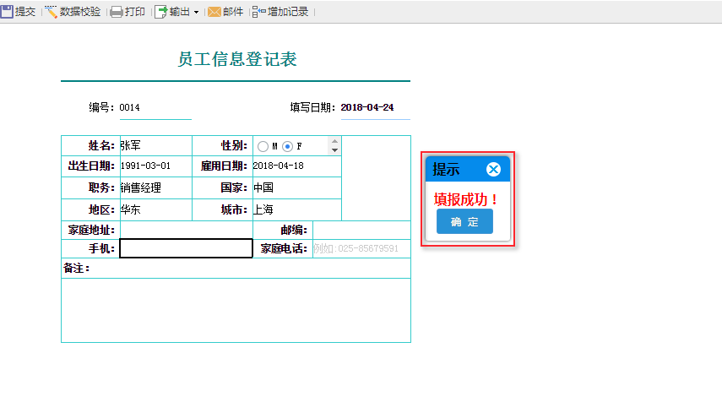Click the 地区: label

click(101, 210)
